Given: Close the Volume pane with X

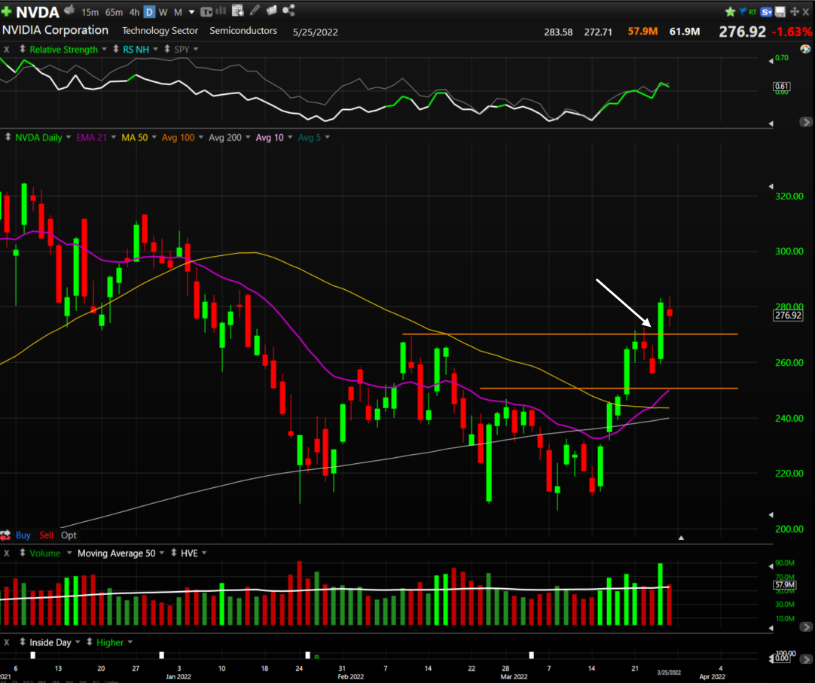Looking at the screenshot, I should pyautogui.click(x=7, y=553).
